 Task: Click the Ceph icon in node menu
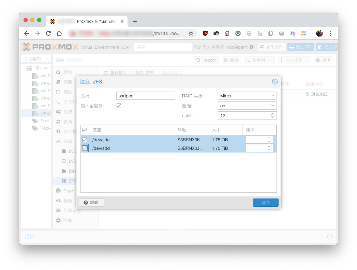click(58, 191)
